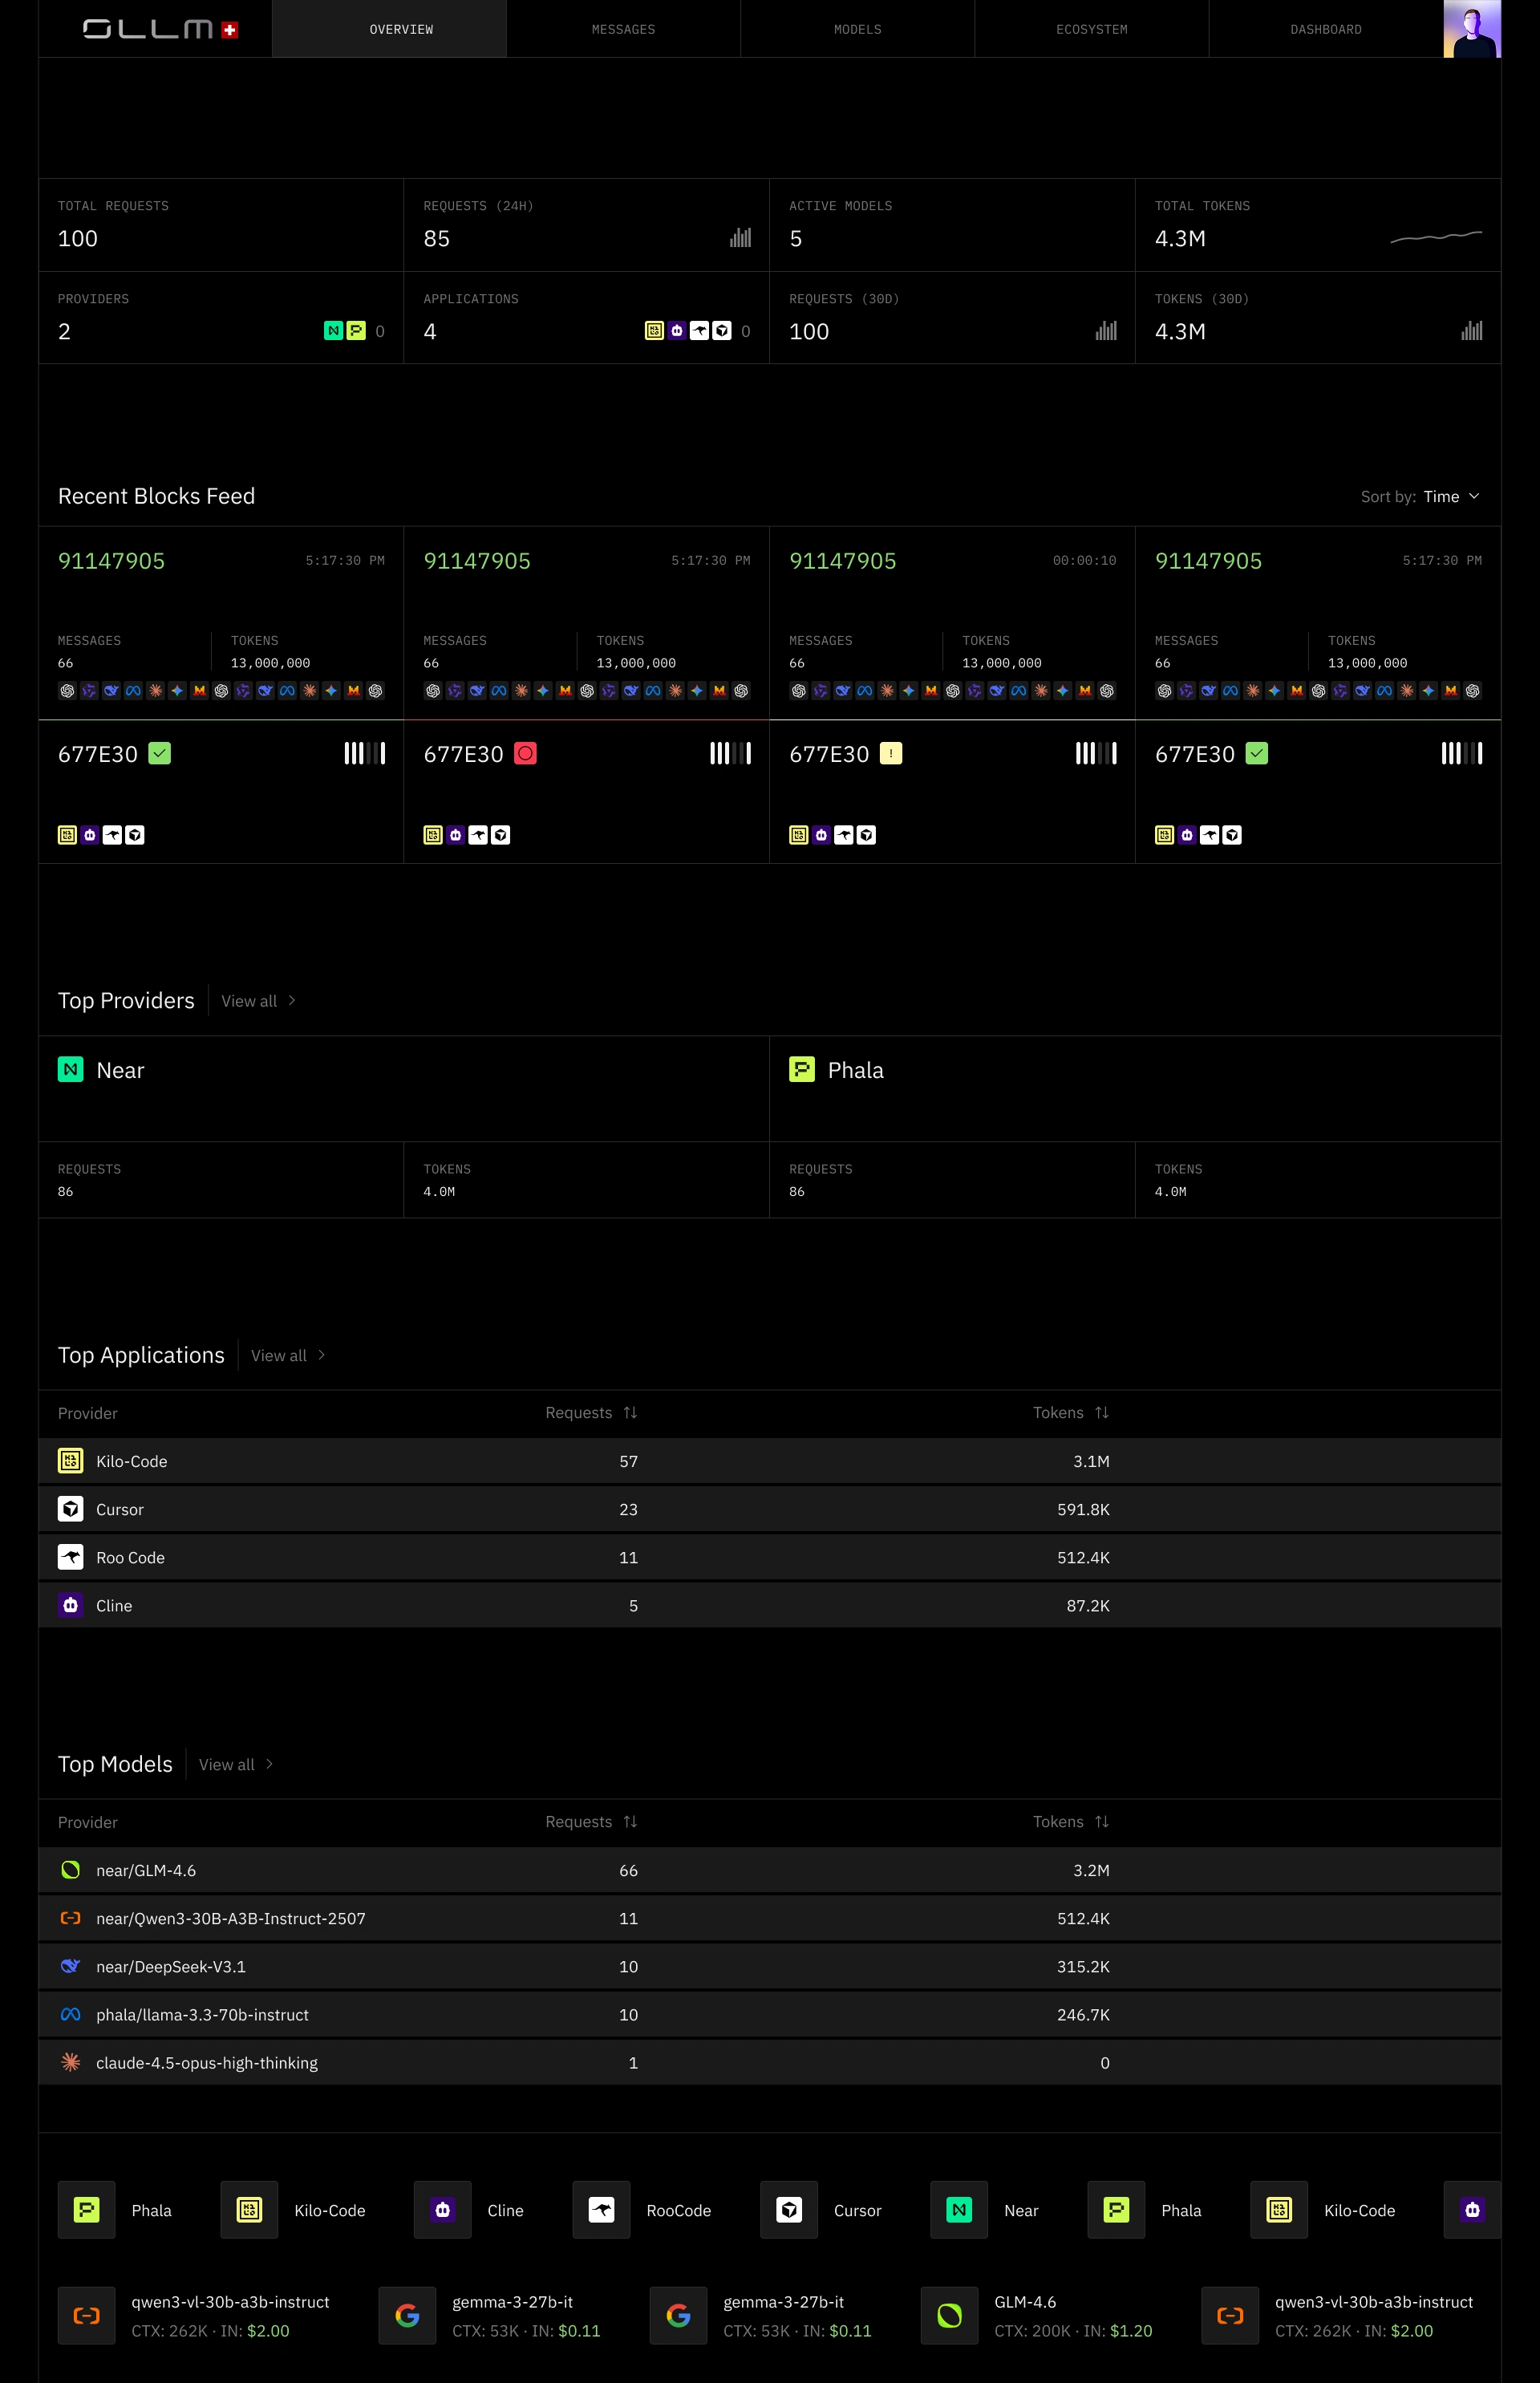Switch to the Messages tab
Image resolution: width=1540 pixels, height=2383 pixels.
coord(623,29)
